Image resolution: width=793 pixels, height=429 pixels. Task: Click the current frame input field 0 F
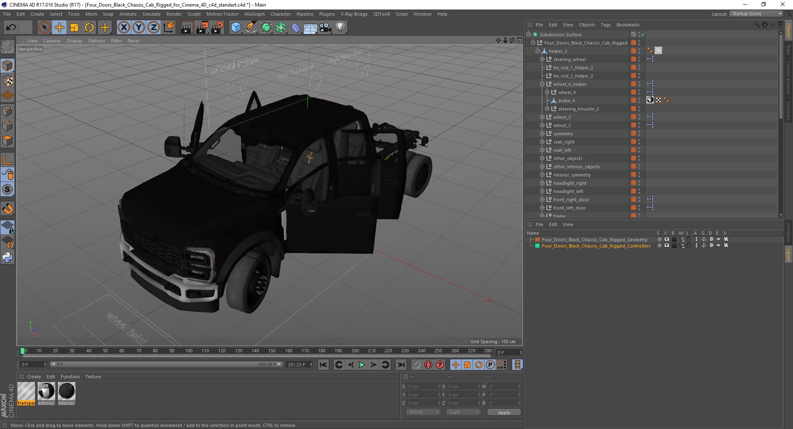pyautogui.click(x=33, y=365)
